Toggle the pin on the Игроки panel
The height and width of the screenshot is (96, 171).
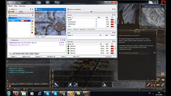pyautogui.click(x=113, y=15)
